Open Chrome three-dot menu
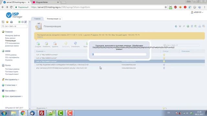 [204, 7]
